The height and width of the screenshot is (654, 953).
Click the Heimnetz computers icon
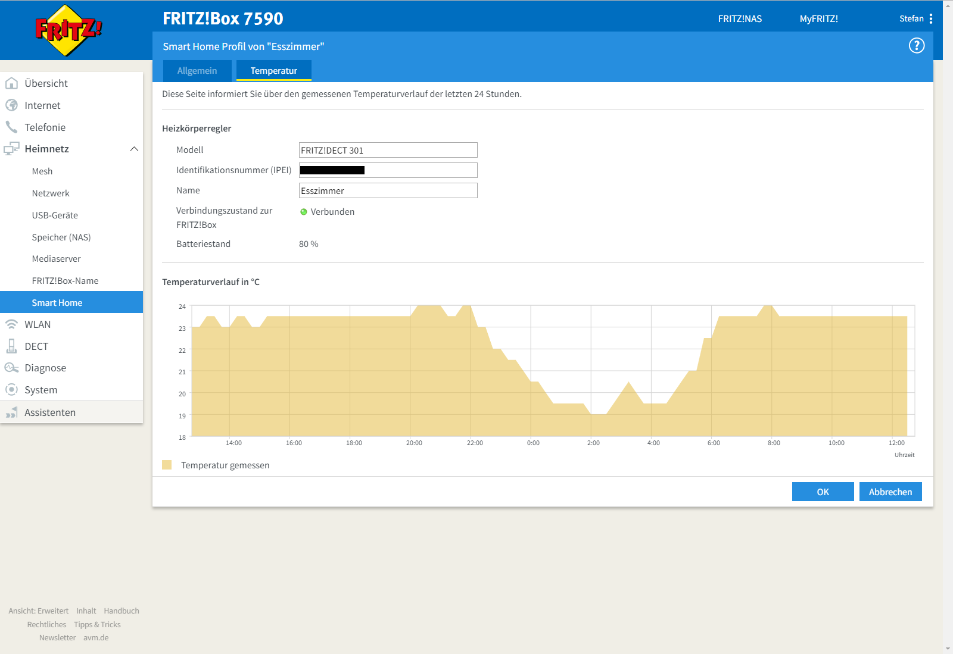point(11,149)
